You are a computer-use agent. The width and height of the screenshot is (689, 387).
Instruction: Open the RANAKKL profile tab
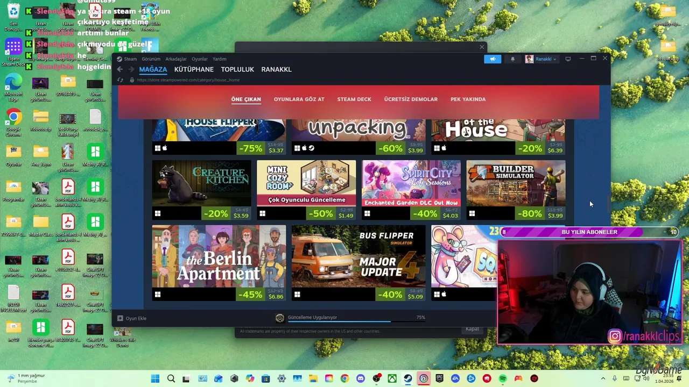click(276, 69)
